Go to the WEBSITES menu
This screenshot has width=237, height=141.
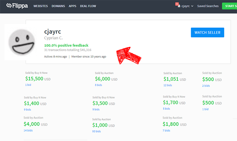click(41, 6)
